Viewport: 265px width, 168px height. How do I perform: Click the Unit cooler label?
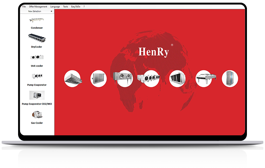click(37, 66)
